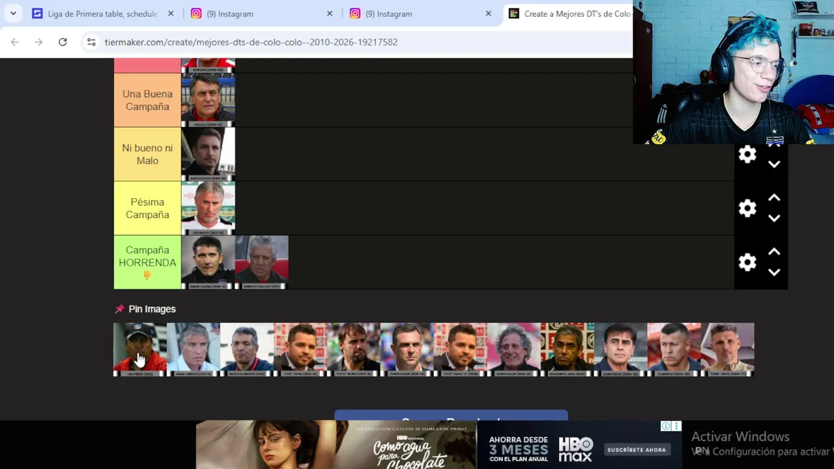Edit the Una Buena Campaña tier label

(147, 100)
